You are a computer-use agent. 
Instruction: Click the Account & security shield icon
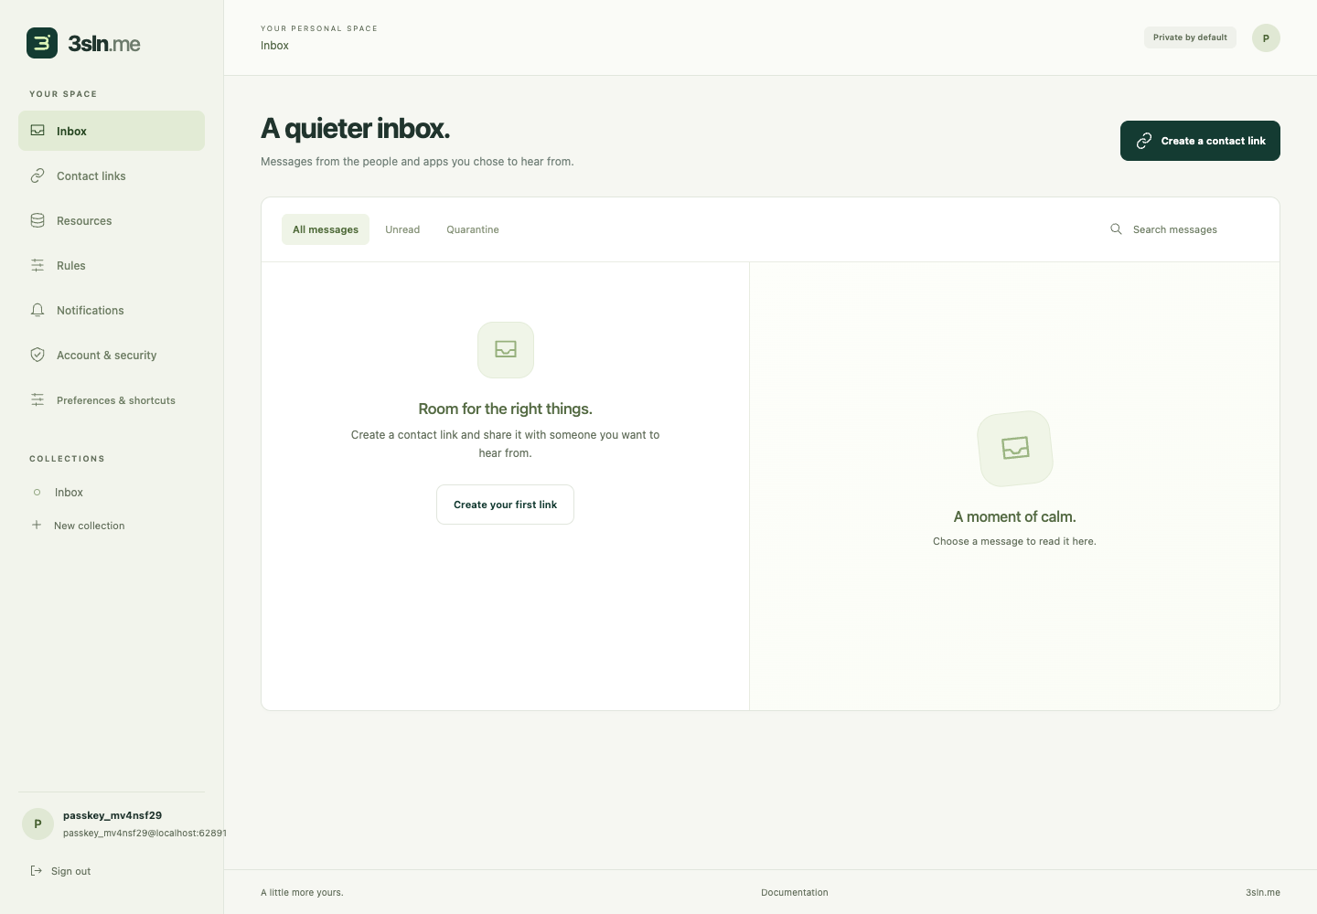[37, 355]
